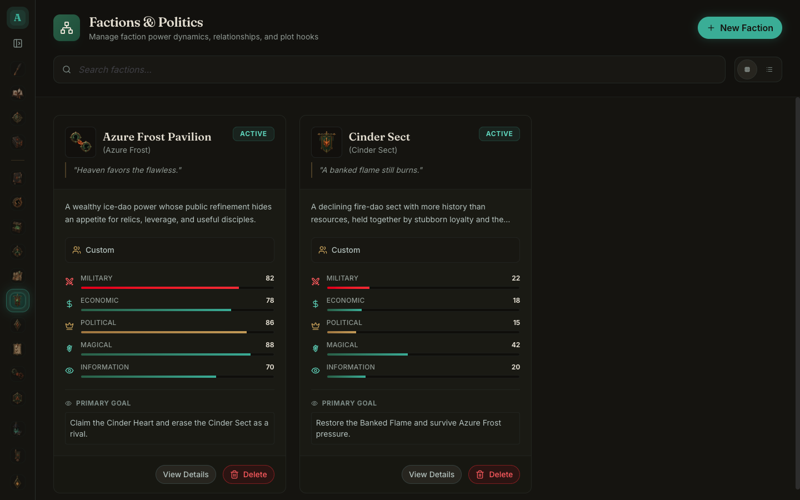The image size is (800, 500).
Task: Click Azure Frost military crossed-swords icon
Action: 69,282
